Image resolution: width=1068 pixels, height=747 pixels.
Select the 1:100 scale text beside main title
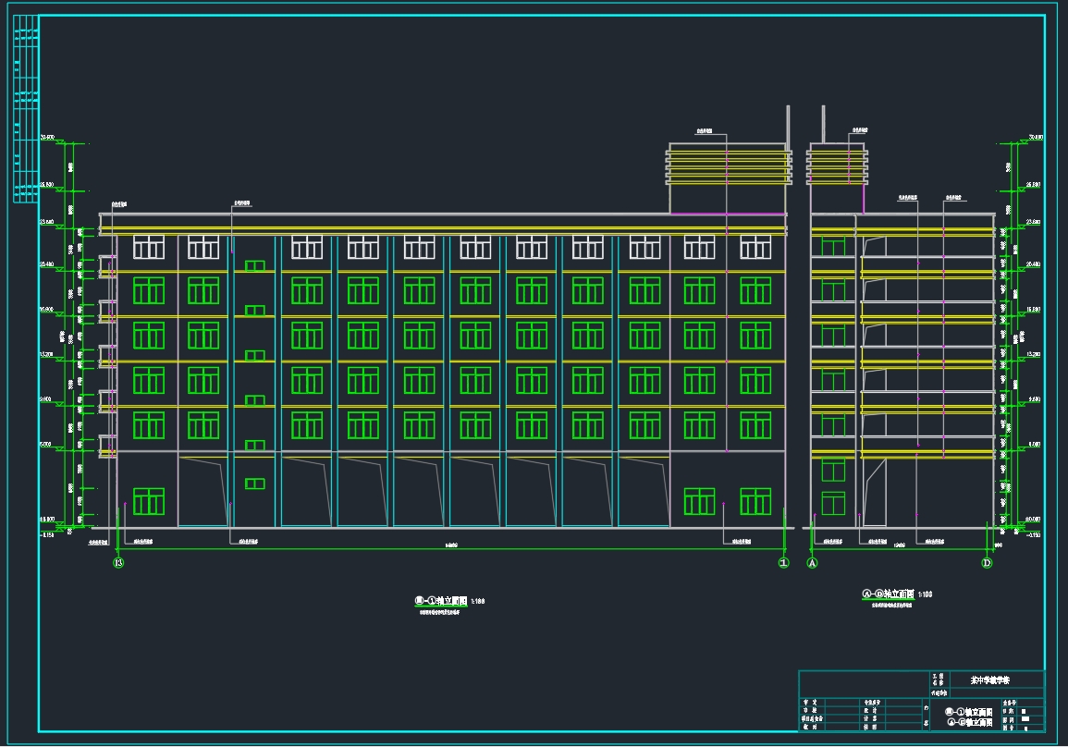click(x=477, y=602)
